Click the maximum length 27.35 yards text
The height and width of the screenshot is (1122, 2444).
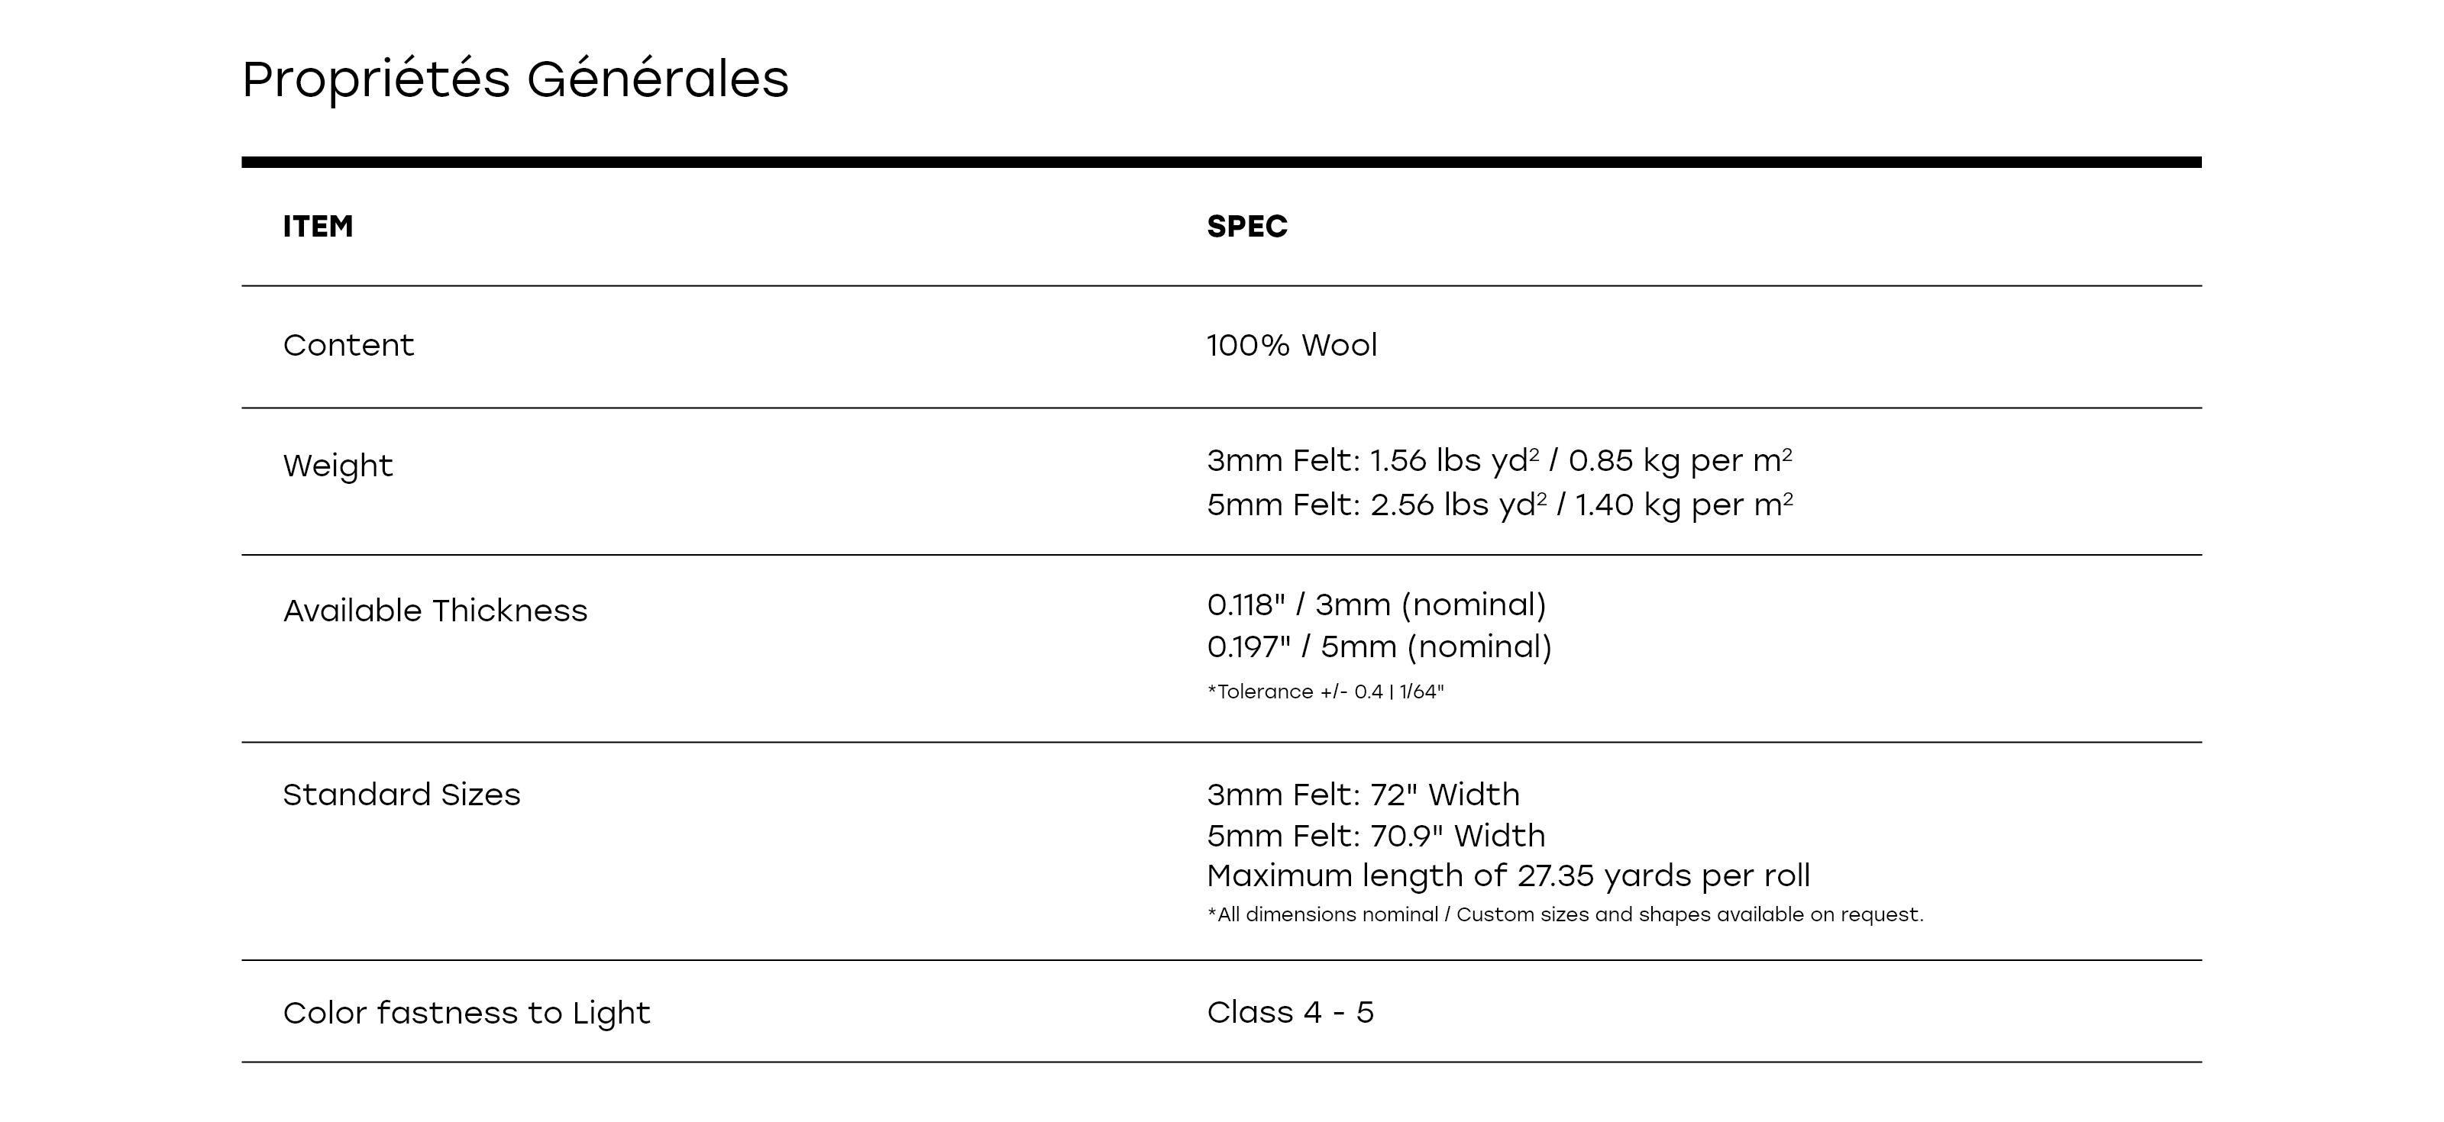coord(1508,875)
